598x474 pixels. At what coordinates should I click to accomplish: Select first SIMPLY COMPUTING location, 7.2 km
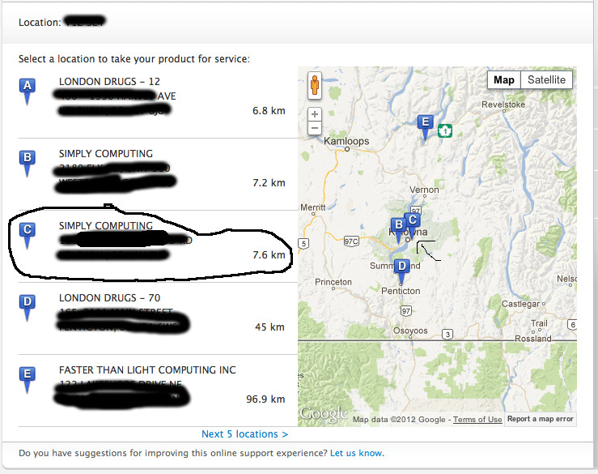coord(106,154)
